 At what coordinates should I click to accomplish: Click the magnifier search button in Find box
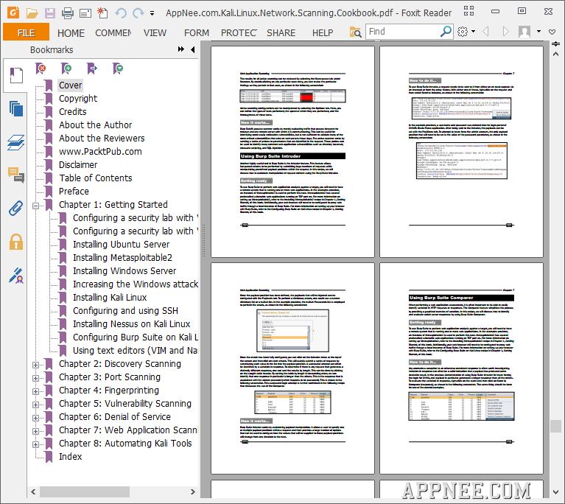click(446, 32)
